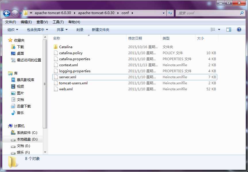Open the 编辑(E) menu

point(26,22)
